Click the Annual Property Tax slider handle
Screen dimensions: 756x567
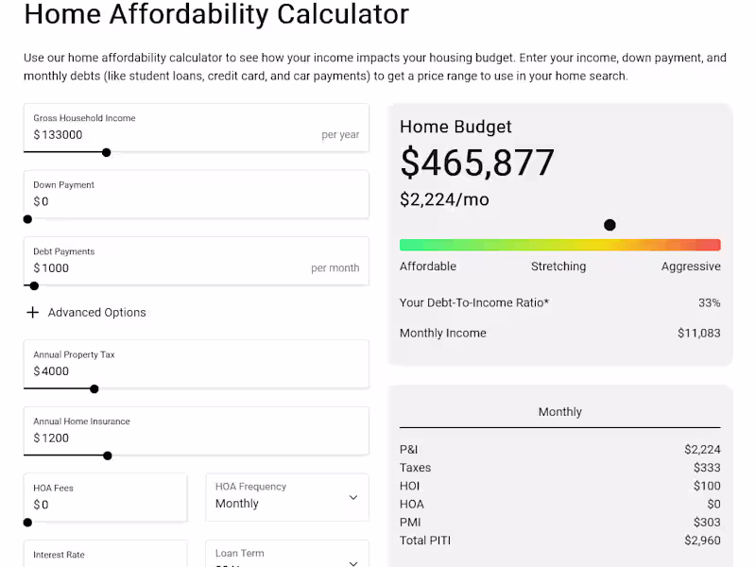(94, 388)
